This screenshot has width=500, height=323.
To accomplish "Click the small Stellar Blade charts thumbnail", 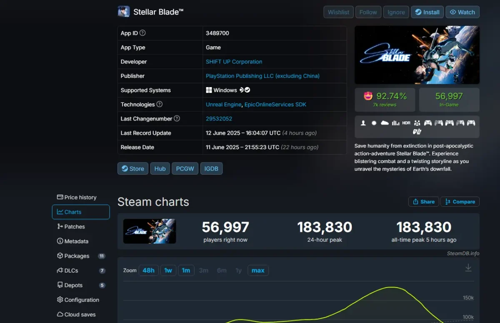I will pos(150,231).
